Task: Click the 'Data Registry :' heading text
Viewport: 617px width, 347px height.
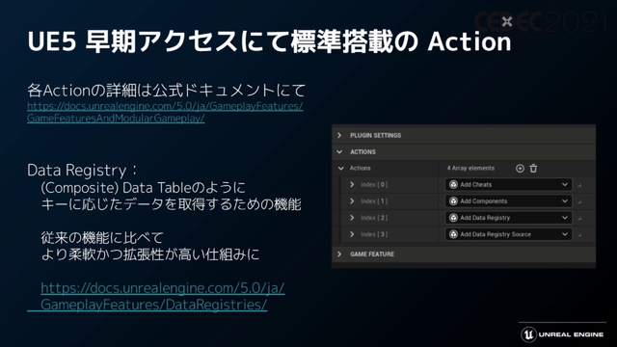Action: pyautogui.click(x=82, y=171)
